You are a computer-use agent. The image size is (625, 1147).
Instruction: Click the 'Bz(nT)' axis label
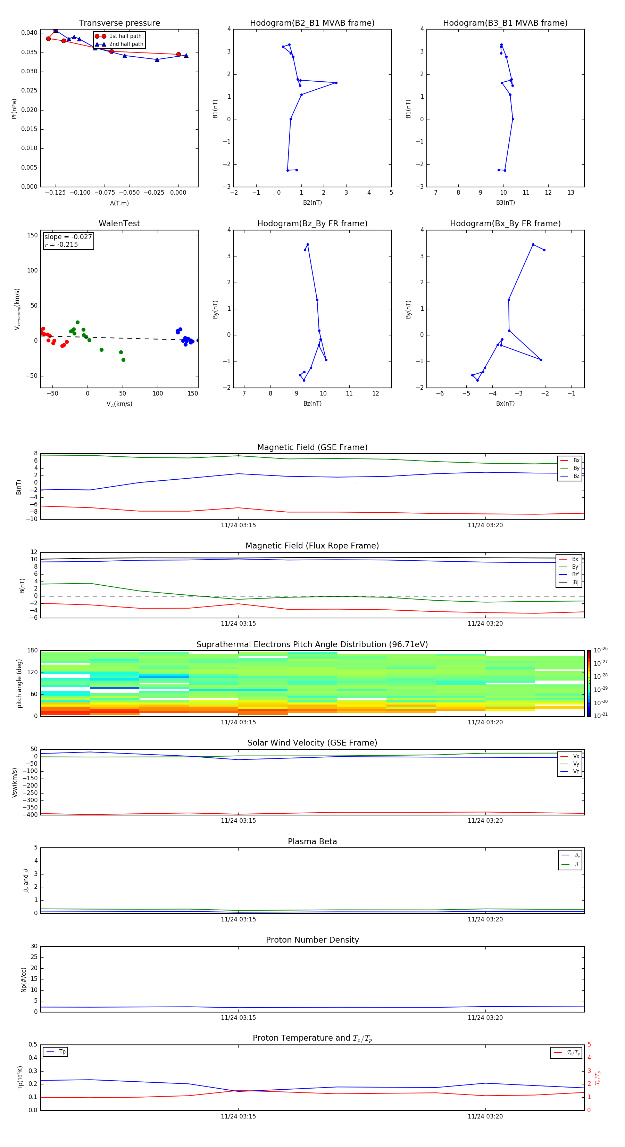click(x=312, y=404)
